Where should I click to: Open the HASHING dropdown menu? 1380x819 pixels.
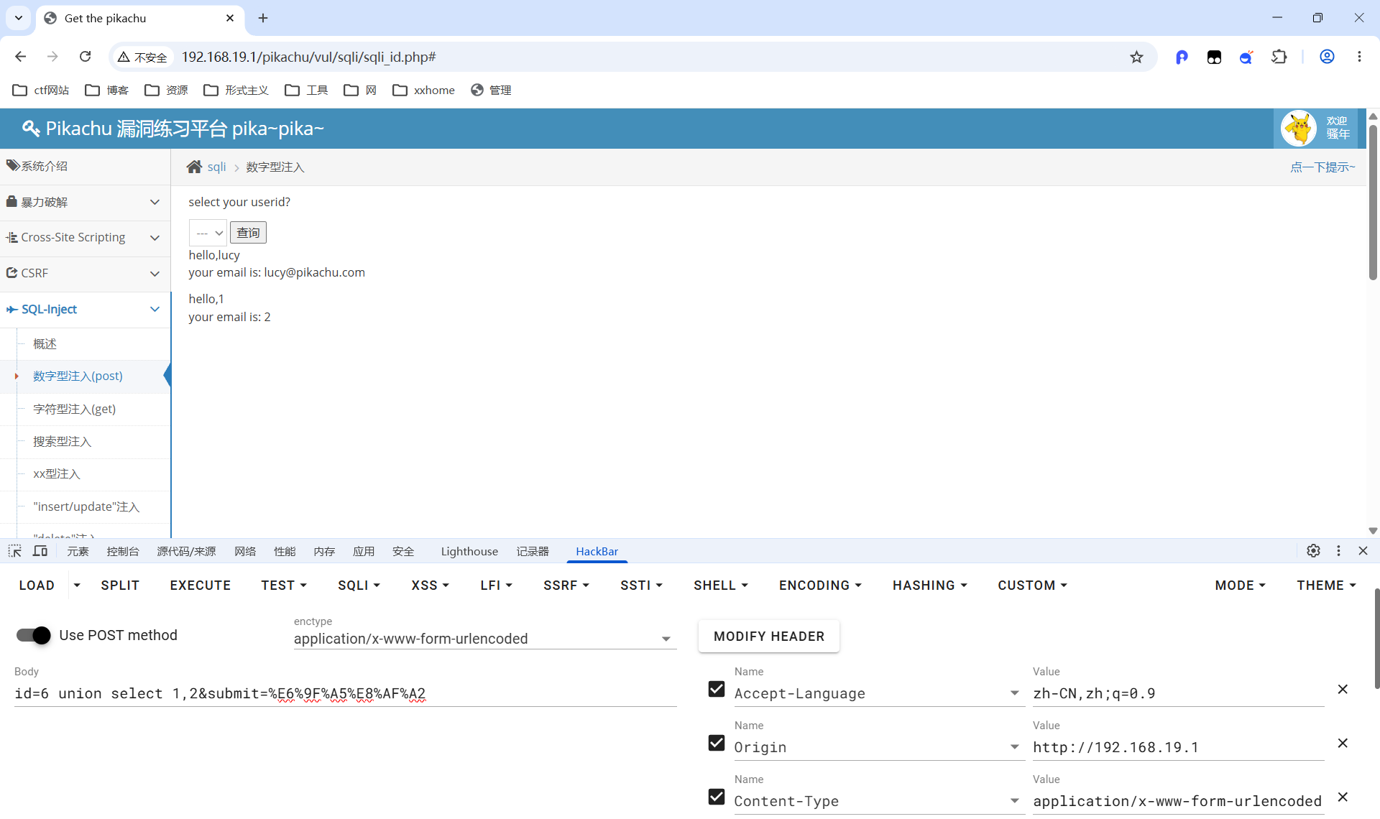930,586
